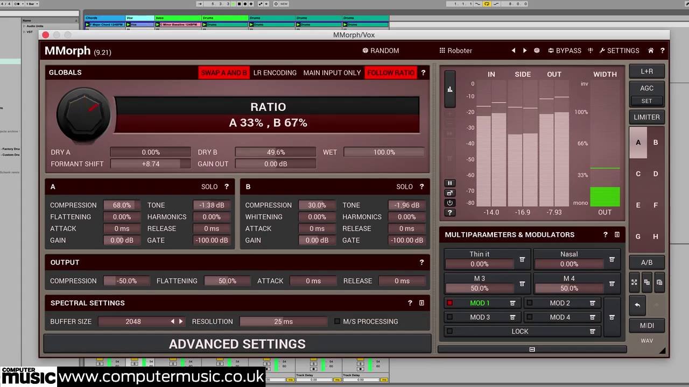Click the LIMITER button
This screenshot has height=387, width=689.
click(x=646, y=117)
